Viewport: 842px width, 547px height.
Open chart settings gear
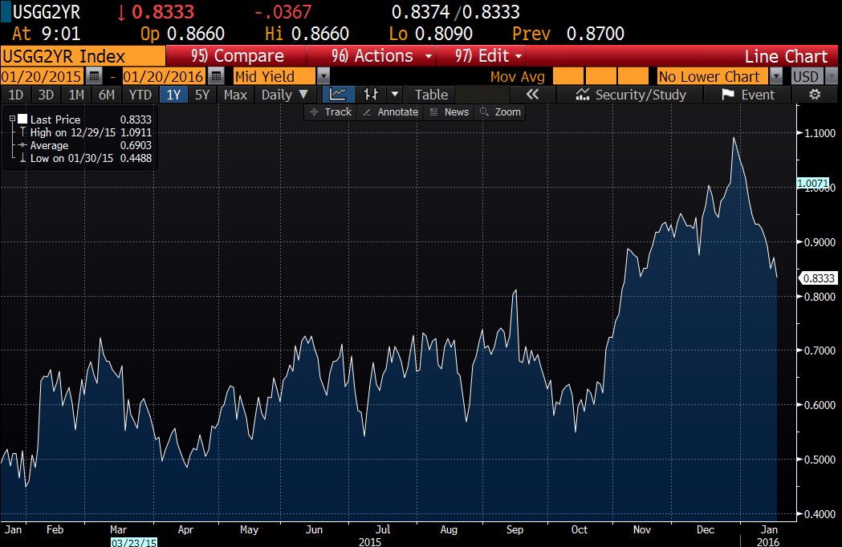[x=815, y=95]
